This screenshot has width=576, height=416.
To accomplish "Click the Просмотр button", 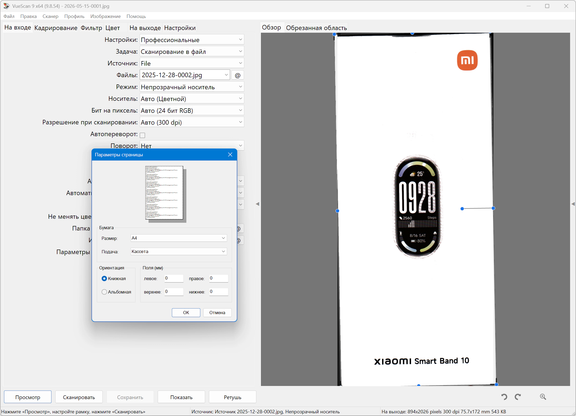I will (x=28, y=397).
